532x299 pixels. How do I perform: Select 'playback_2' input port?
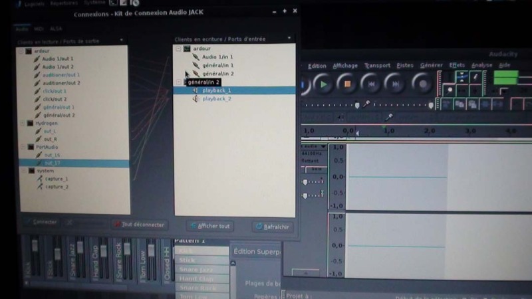pos(217,98)
